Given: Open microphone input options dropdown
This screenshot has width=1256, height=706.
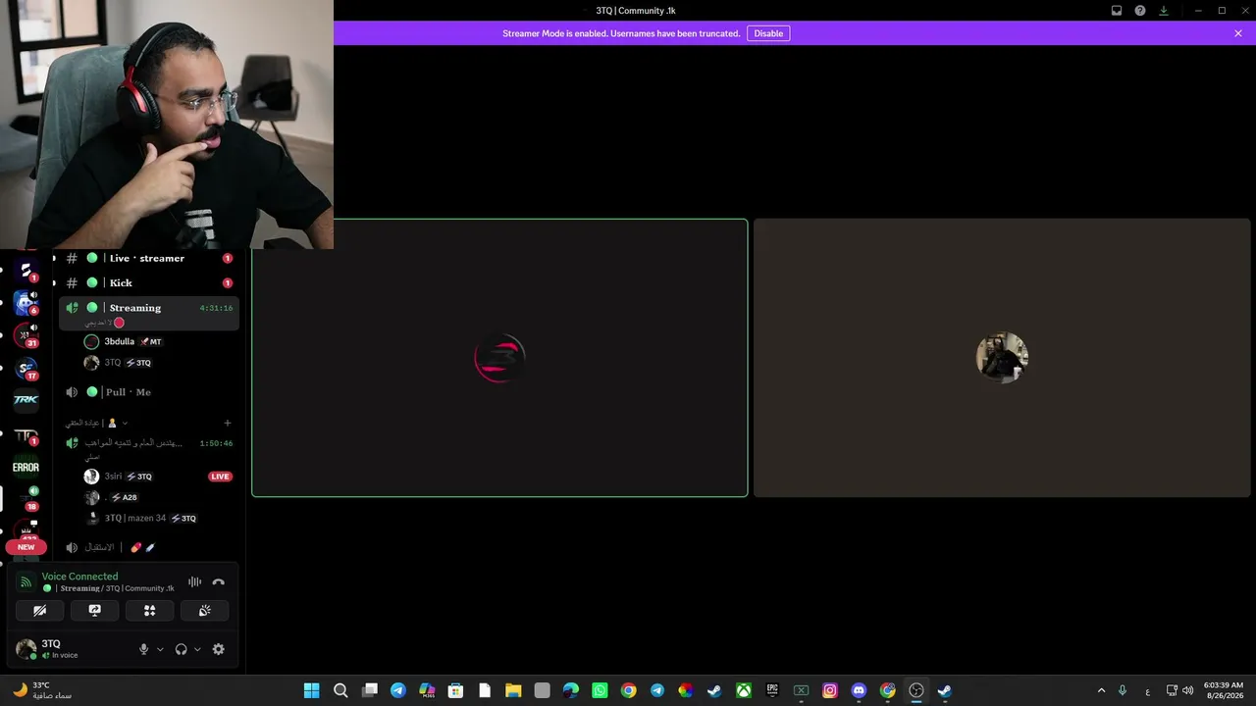Looking at the screenshot, I should [160, 649].
